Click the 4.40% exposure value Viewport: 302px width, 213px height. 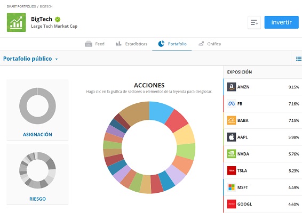(x=293, y=204)
